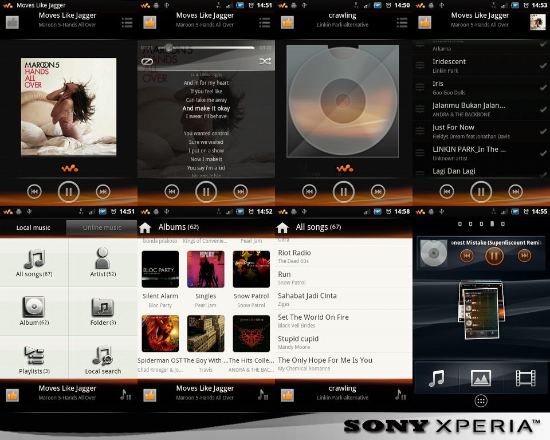The image size is (550, 440).
Task: Toggle the checkmark for Jalanmu Bukan Jalan...
Action: click(x=543, y=109)
